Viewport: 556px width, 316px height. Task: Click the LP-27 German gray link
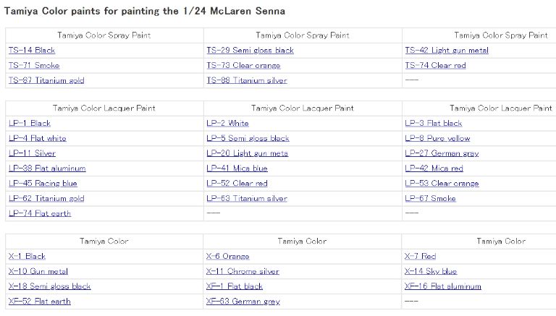(442, 153)
